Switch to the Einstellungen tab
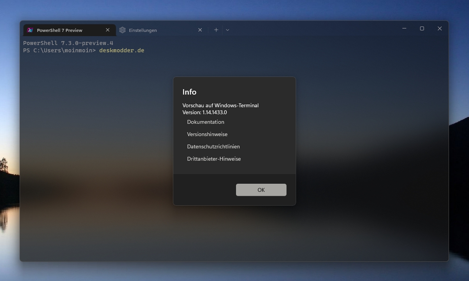Viewport: 469px width, 281px height. tap(162, 30)
